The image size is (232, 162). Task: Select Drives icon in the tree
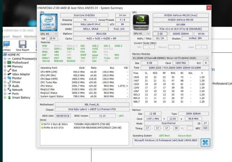9,82
